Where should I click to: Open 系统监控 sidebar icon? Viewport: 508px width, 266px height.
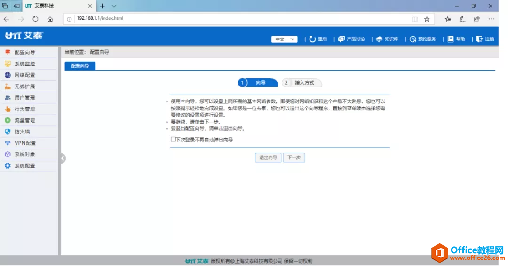[x=8, y=63]
